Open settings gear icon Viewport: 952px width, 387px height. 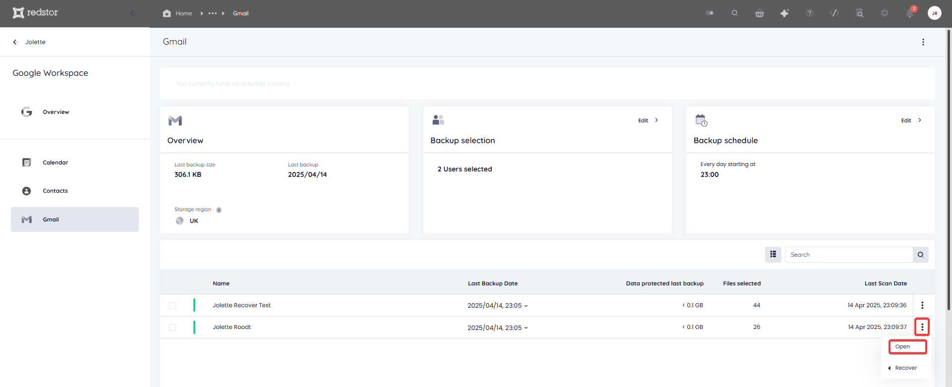[884, 13]
